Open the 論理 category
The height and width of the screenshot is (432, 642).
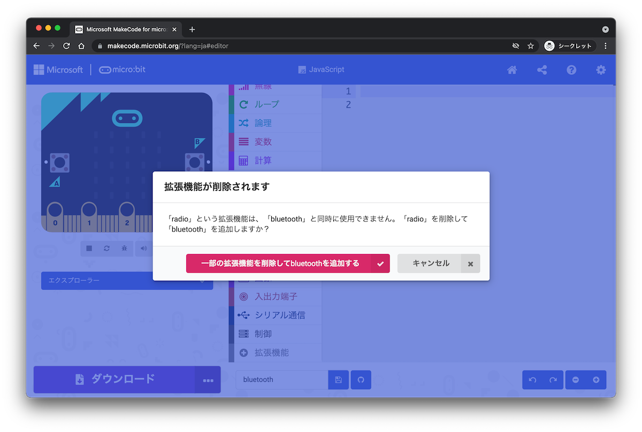(275, 123)
